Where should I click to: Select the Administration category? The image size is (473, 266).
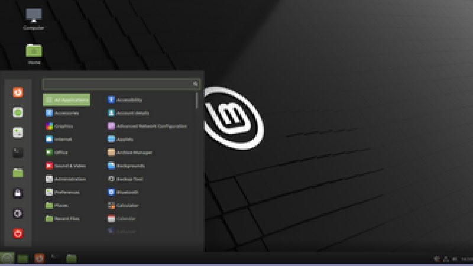pyautogui.click(x=67, y=179)
